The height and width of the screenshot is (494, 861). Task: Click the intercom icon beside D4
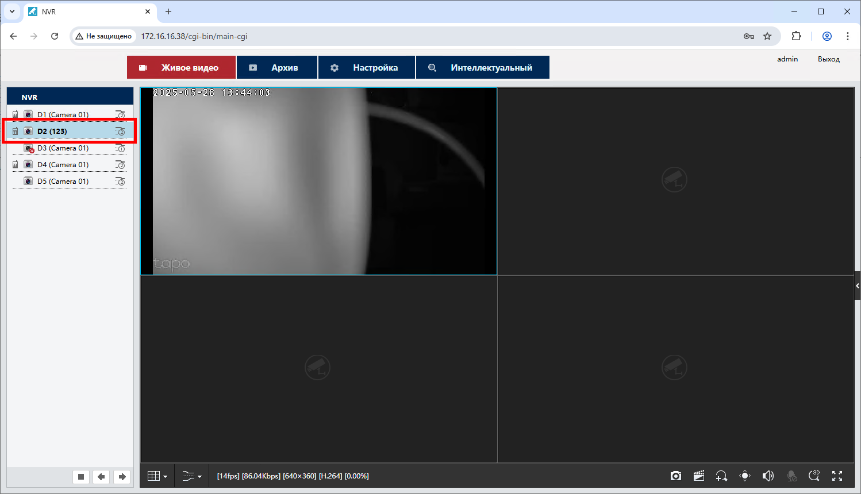tap(16, 165)
